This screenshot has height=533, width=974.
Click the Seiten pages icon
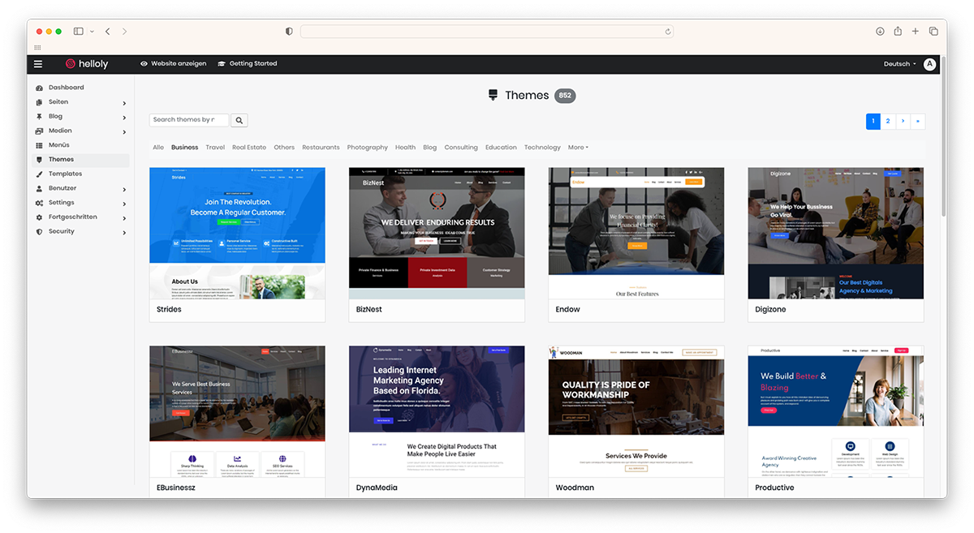(40, 102)
